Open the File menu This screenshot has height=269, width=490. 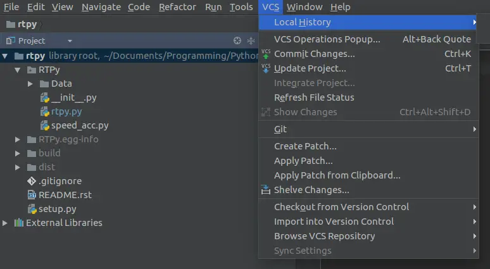11,7
